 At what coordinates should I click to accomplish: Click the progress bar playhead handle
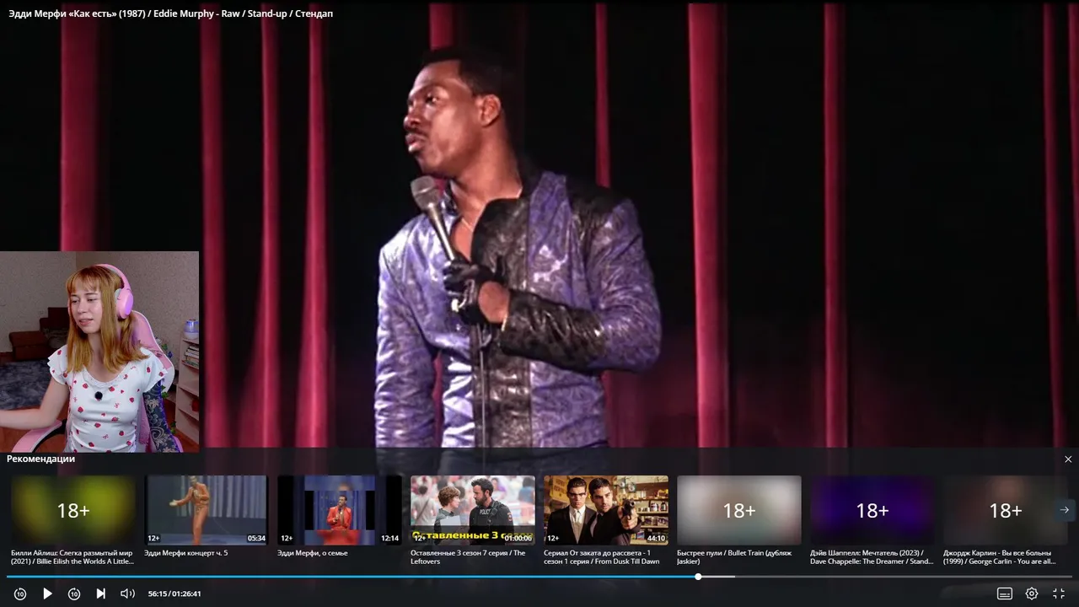click(698, 577)
